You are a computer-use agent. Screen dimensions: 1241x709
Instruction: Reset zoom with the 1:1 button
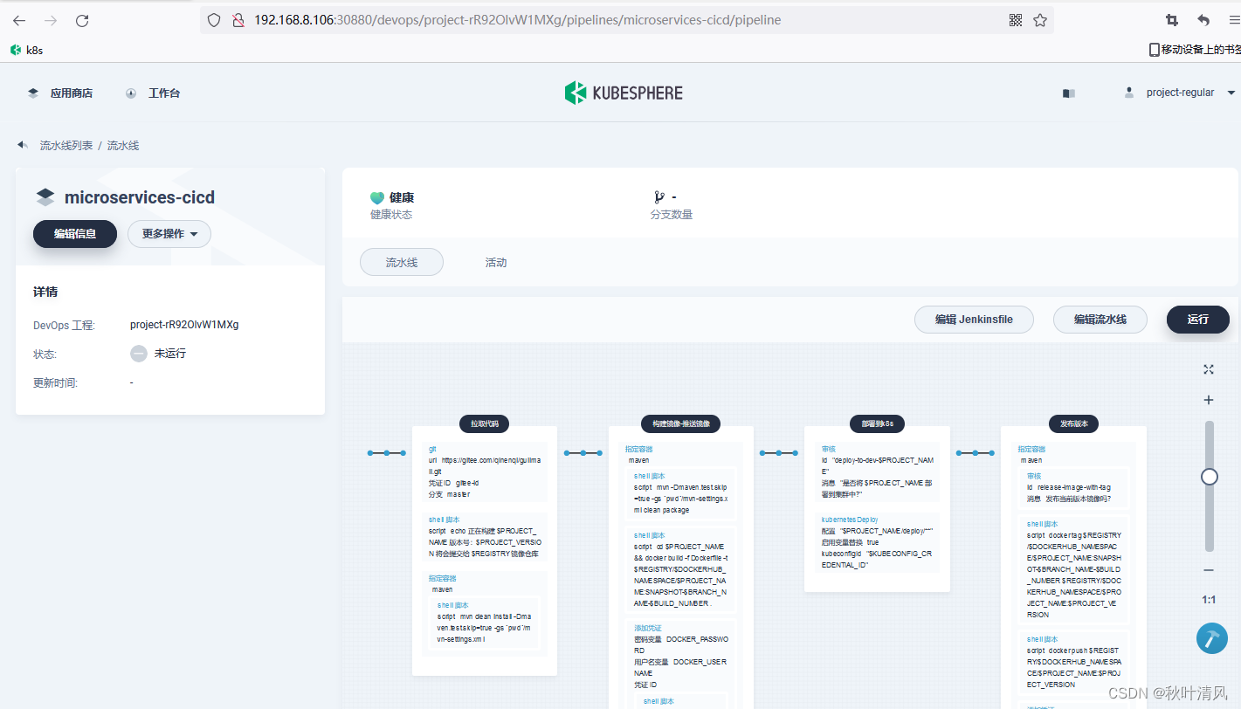[x=1209, y=600]
